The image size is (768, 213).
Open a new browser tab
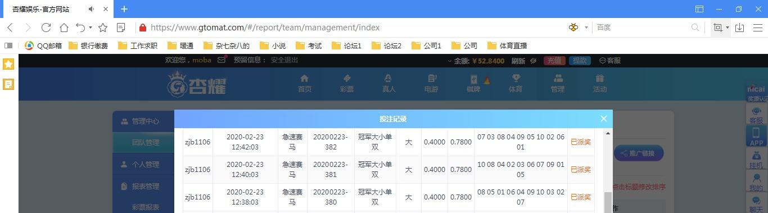(x=124, y=9)
